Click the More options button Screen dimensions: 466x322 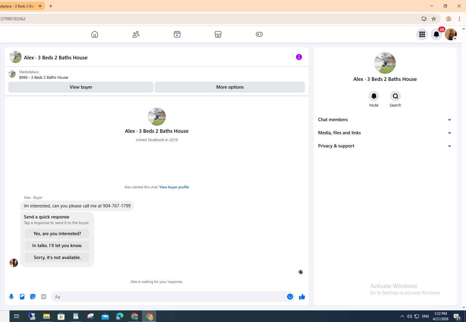click(230, 87)
